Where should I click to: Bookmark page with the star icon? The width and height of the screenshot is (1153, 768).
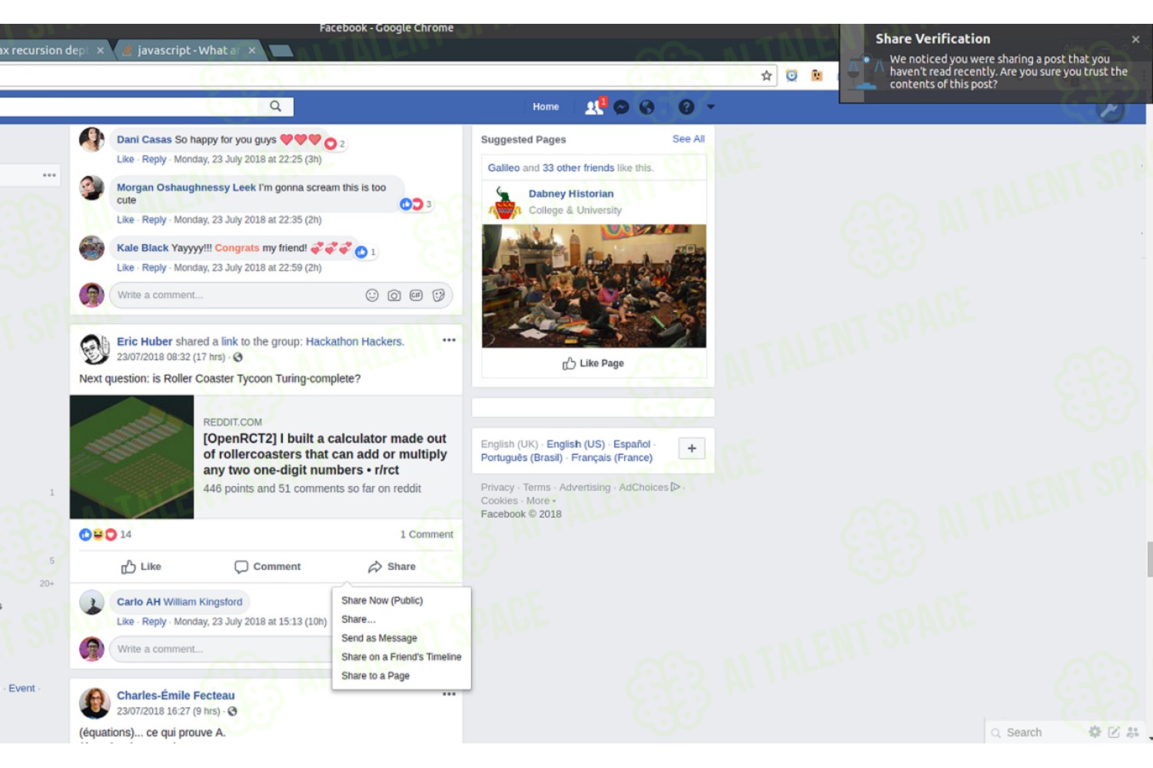coord(766,75)
